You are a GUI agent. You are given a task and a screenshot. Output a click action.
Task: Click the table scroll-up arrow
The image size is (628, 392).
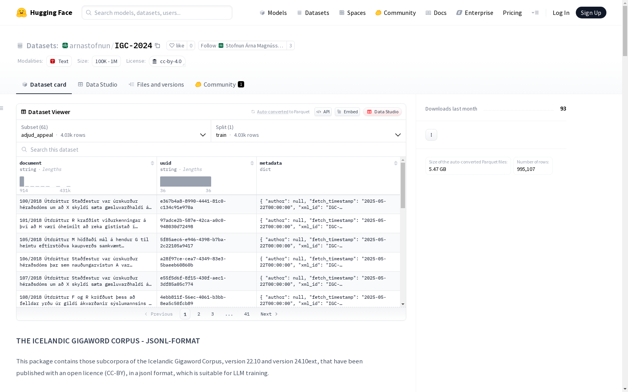(403, 160)
